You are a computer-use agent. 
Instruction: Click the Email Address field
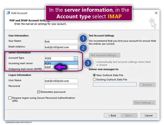[x=61, y=47]
